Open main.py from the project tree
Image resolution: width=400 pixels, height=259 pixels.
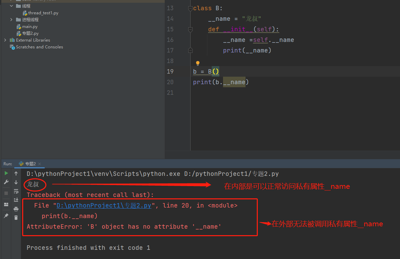[30, 27]
